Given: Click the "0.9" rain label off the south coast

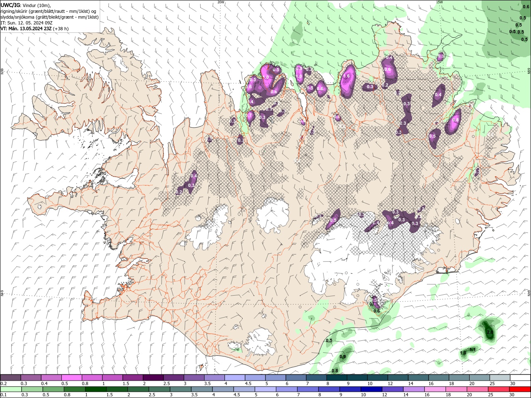Looking at the screenshot, I should click(343, 357).
